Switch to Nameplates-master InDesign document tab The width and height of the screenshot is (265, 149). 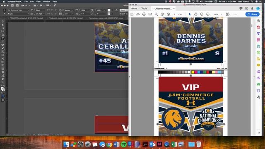106,18
